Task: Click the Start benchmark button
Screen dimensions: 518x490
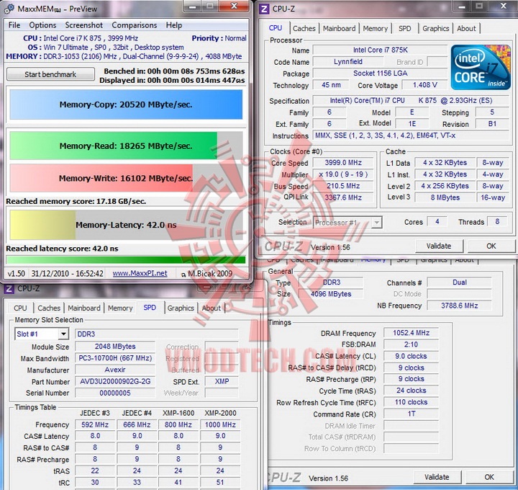Action: [50, 74]
